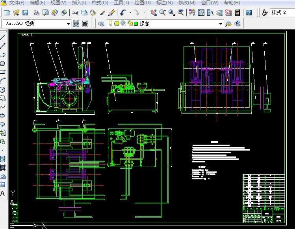Open the 格式(O) menu
Viewport: 295px width, 229px height.
tap(100, 3)
